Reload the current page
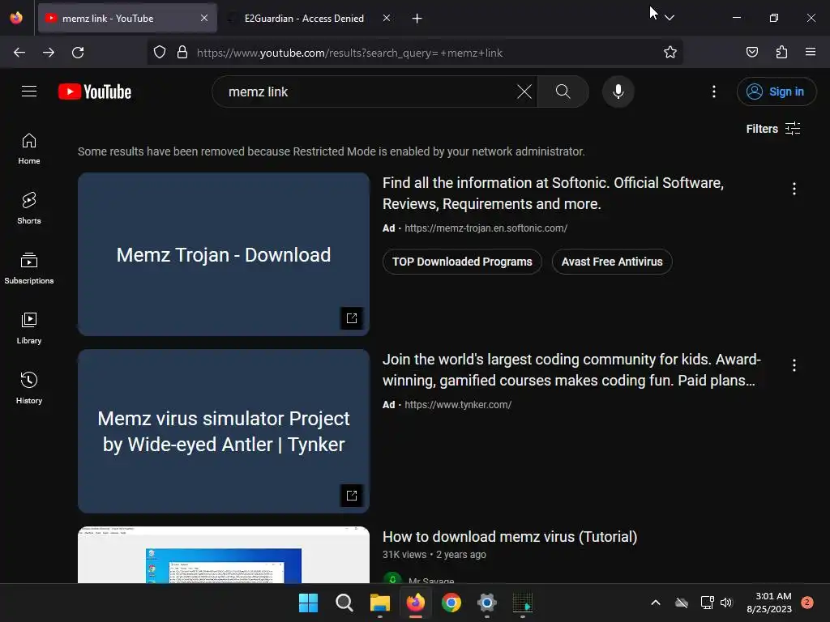Image resolution: width=830 pixels, height=622 pixels. (x=78, y=53)
